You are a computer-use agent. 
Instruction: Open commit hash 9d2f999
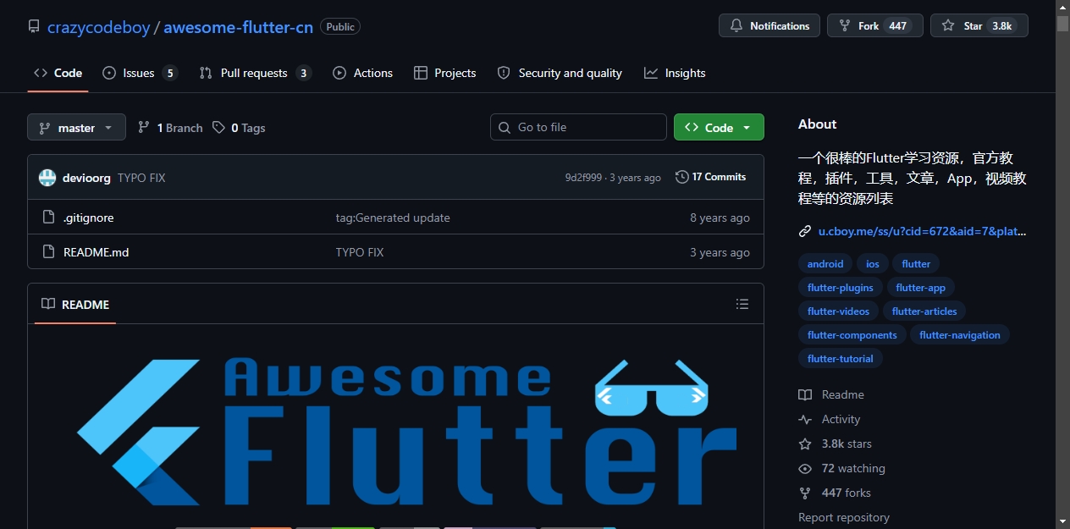click(583, 178)
